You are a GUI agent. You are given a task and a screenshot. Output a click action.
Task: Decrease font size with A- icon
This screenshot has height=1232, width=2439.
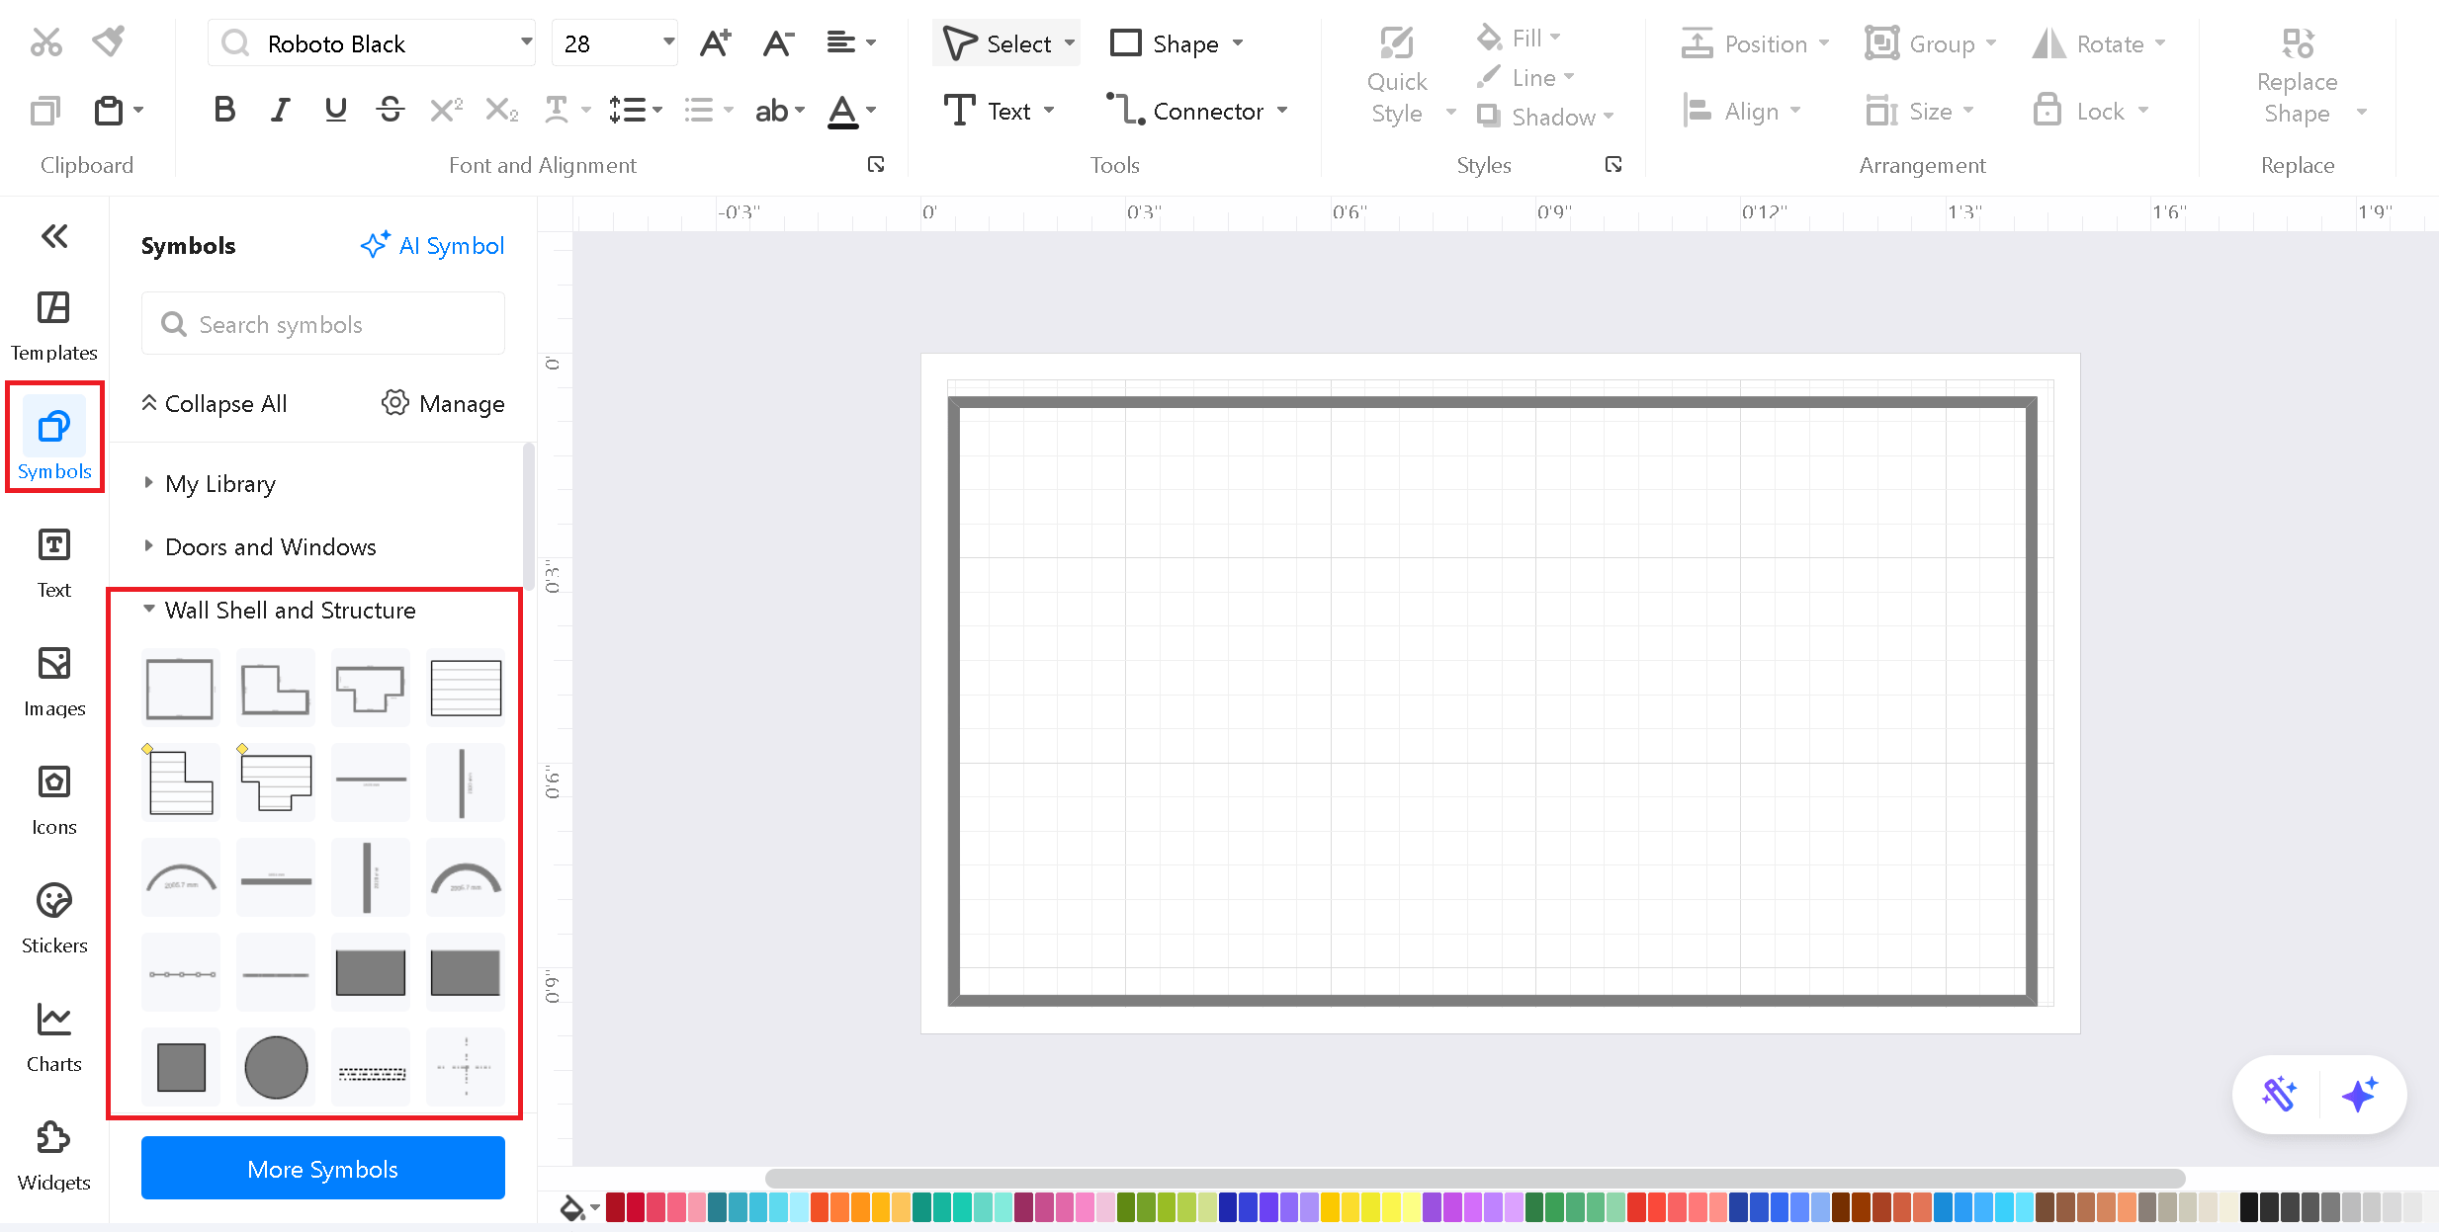coord(778,43)
